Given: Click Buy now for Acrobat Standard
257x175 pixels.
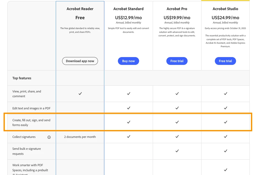Looking at the screenshot, I should 128,61.
